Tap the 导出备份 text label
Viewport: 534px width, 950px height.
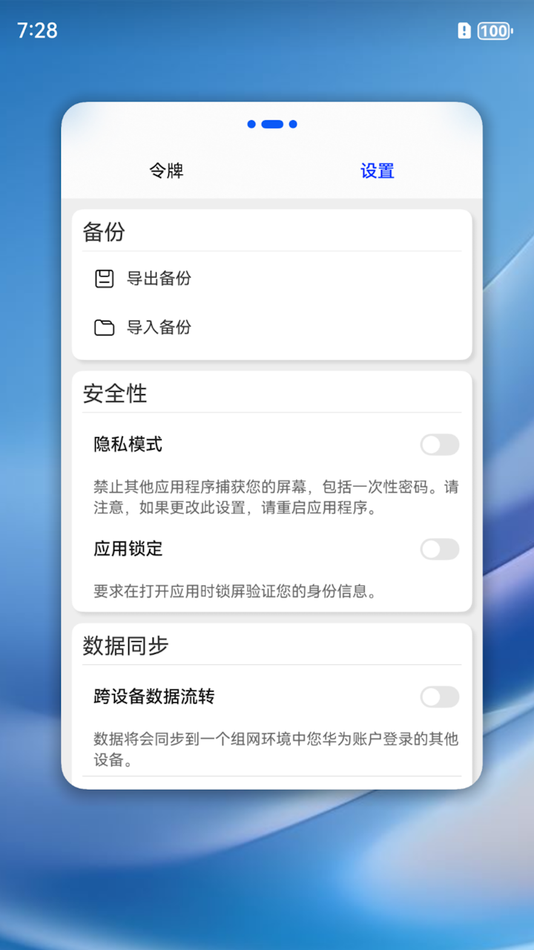coord(159,278)
